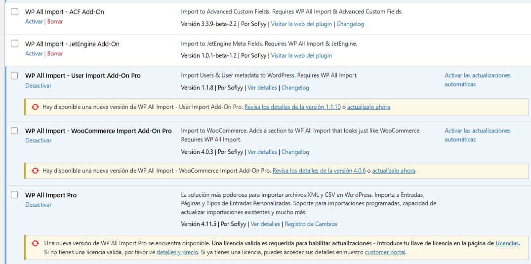
Task: Select the JetEngine Add-On plugin checkbox
Action: (15, 44)
